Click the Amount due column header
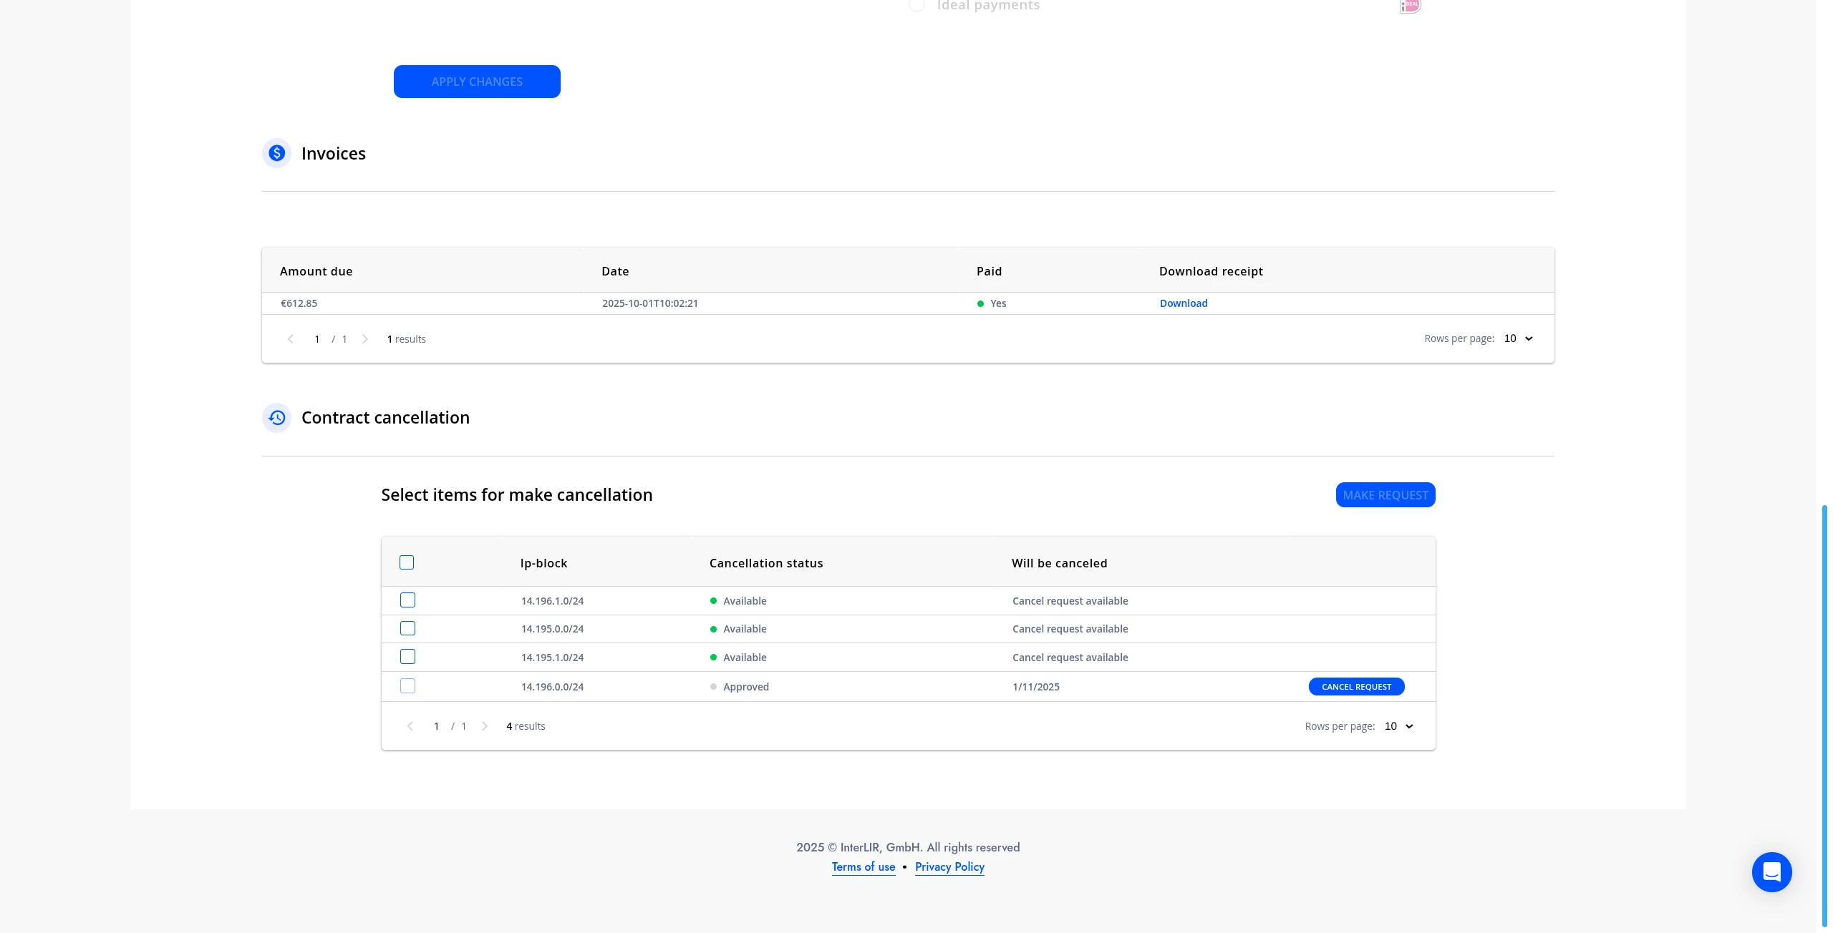The image size is (1833, 933). (x=316, y=271)
